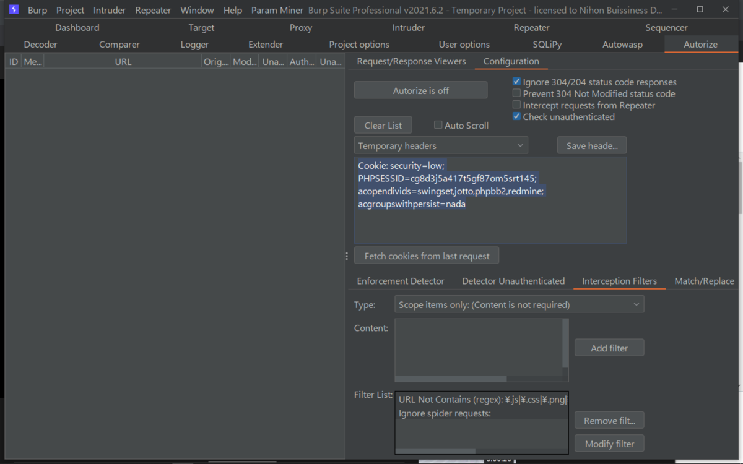
Task: Select the Autorize tab
Action: click(700, 45)
